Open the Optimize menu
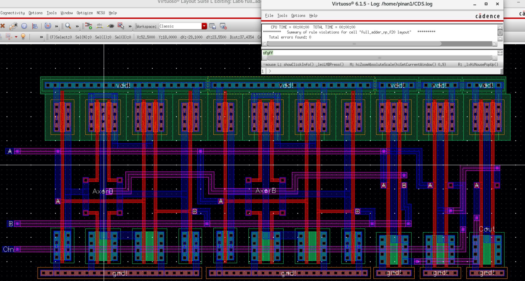Screen dimensions: 525x281 (x=85, y=13)
